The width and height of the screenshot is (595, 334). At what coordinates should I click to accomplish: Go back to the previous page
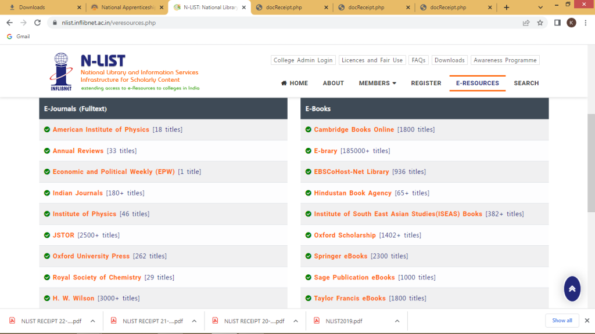[x=9, y=23]
